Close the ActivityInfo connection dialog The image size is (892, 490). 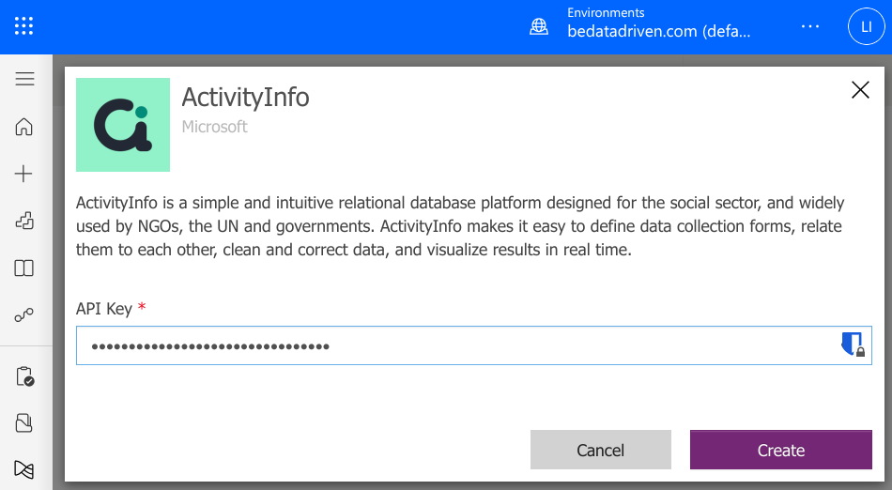[x=860, y=90]
